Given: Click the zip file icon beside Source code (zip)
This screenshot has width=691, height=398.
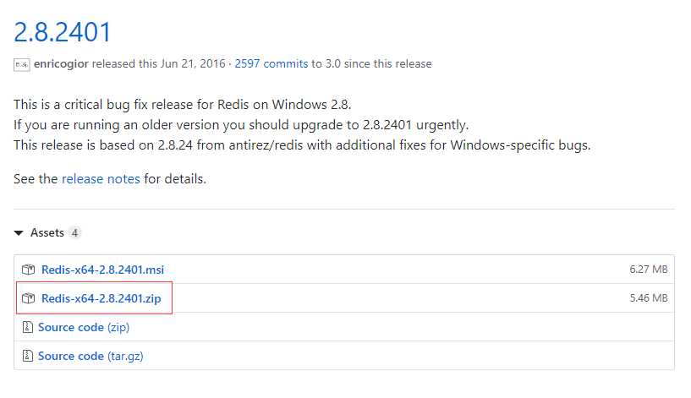Looking at the screenshot, I should pos(27,327).
